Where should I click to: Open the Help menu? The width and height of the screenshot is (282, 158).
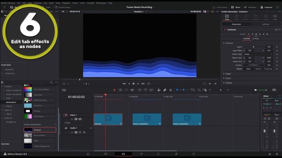110,3
